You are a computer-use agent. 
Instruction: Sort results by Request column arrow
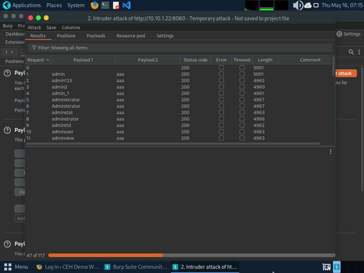pyautogui.click(x=47, y=60)
